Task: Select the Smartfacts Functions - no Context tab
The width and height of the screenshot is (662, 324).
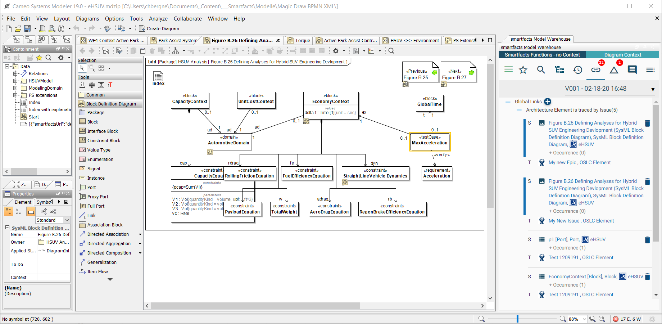Action: point(542,55)
